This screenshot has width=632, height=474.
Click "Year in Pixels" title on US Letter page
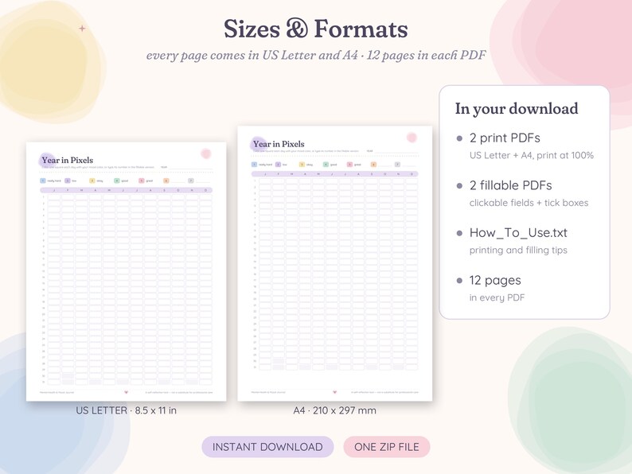point(68,160)
